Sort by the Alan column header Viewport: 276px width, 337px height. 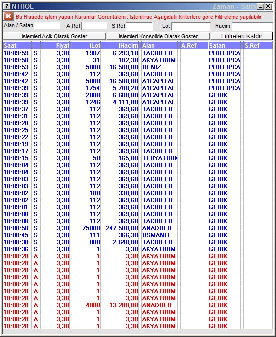pos(159,46)
